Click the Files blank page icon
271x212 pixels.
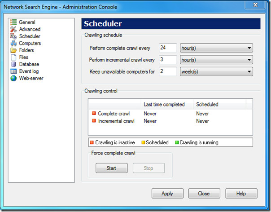[x=13, y=57]
